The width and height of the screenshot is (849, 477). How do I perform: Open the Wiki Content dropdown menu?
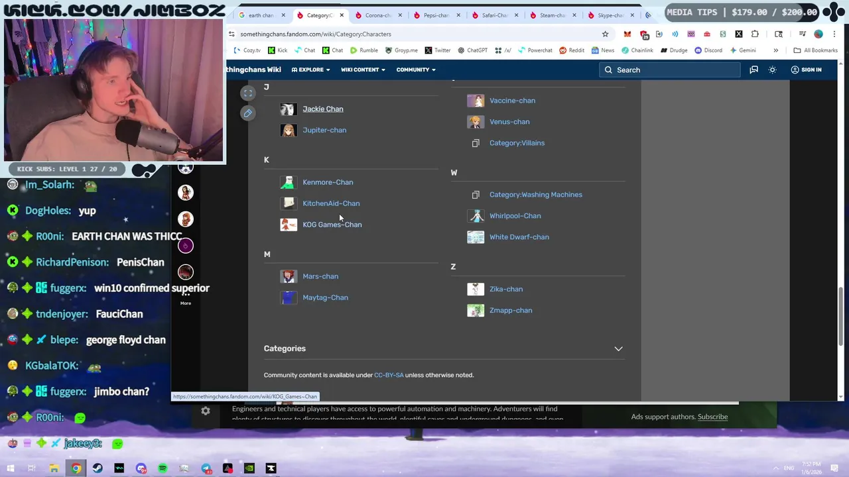[x=363, y=70]
